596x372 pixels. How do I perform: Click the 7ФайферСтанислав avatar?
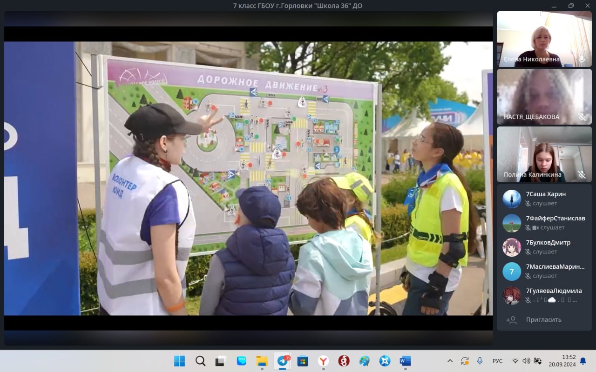(x=512, y=223)
